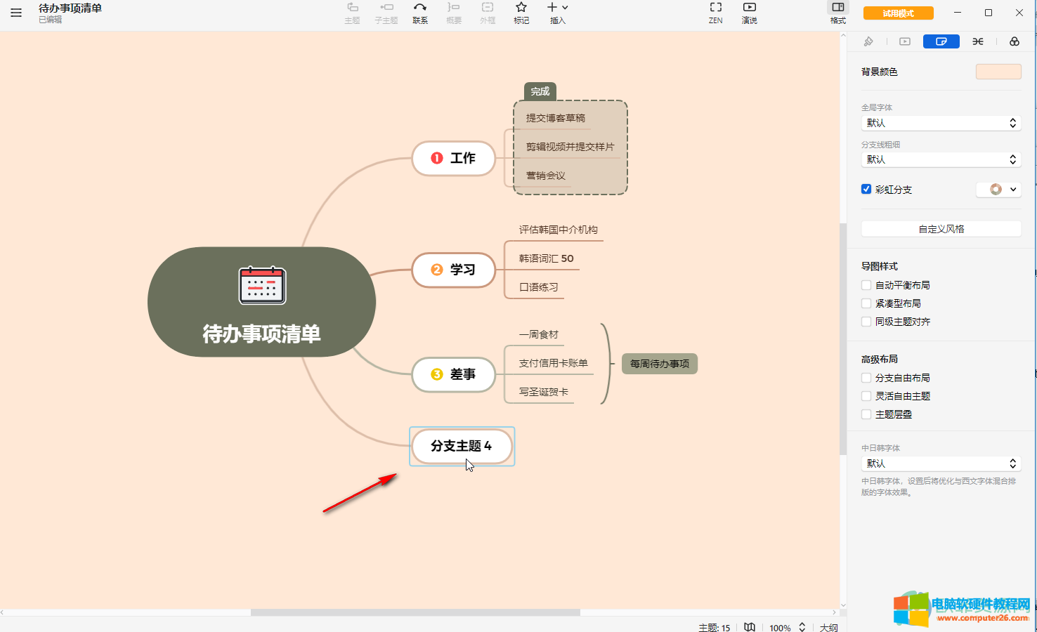The height and width of the screenshot is (632, 1037).
Task: Select the 工作 branch topic
Action: pos(454,158)
